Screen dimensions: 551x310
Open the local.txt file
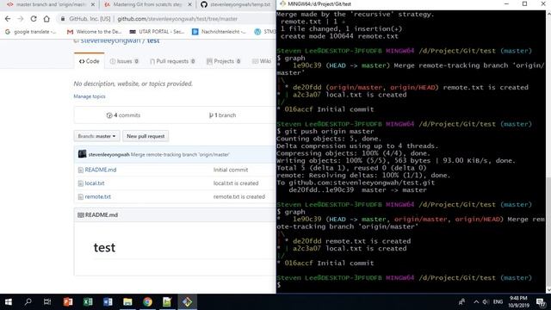coord(95,183)
